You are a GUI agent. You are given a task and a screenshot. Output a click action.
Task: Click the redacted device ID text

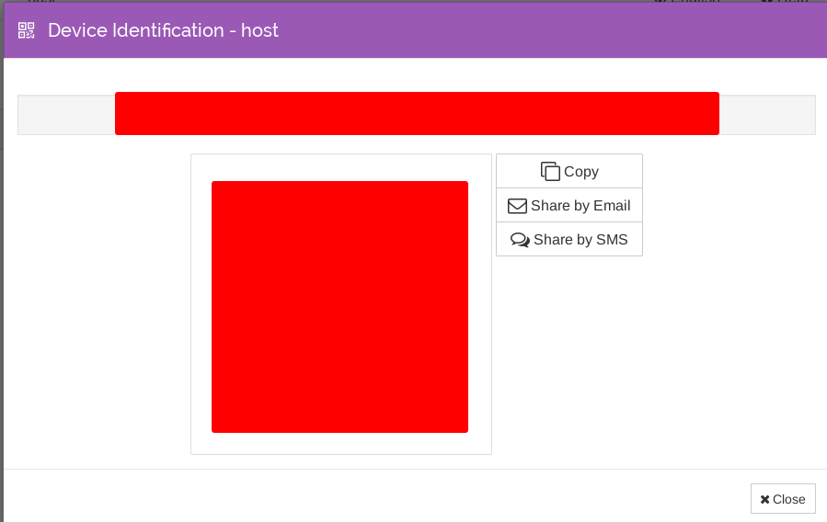(x=416, y=113)
